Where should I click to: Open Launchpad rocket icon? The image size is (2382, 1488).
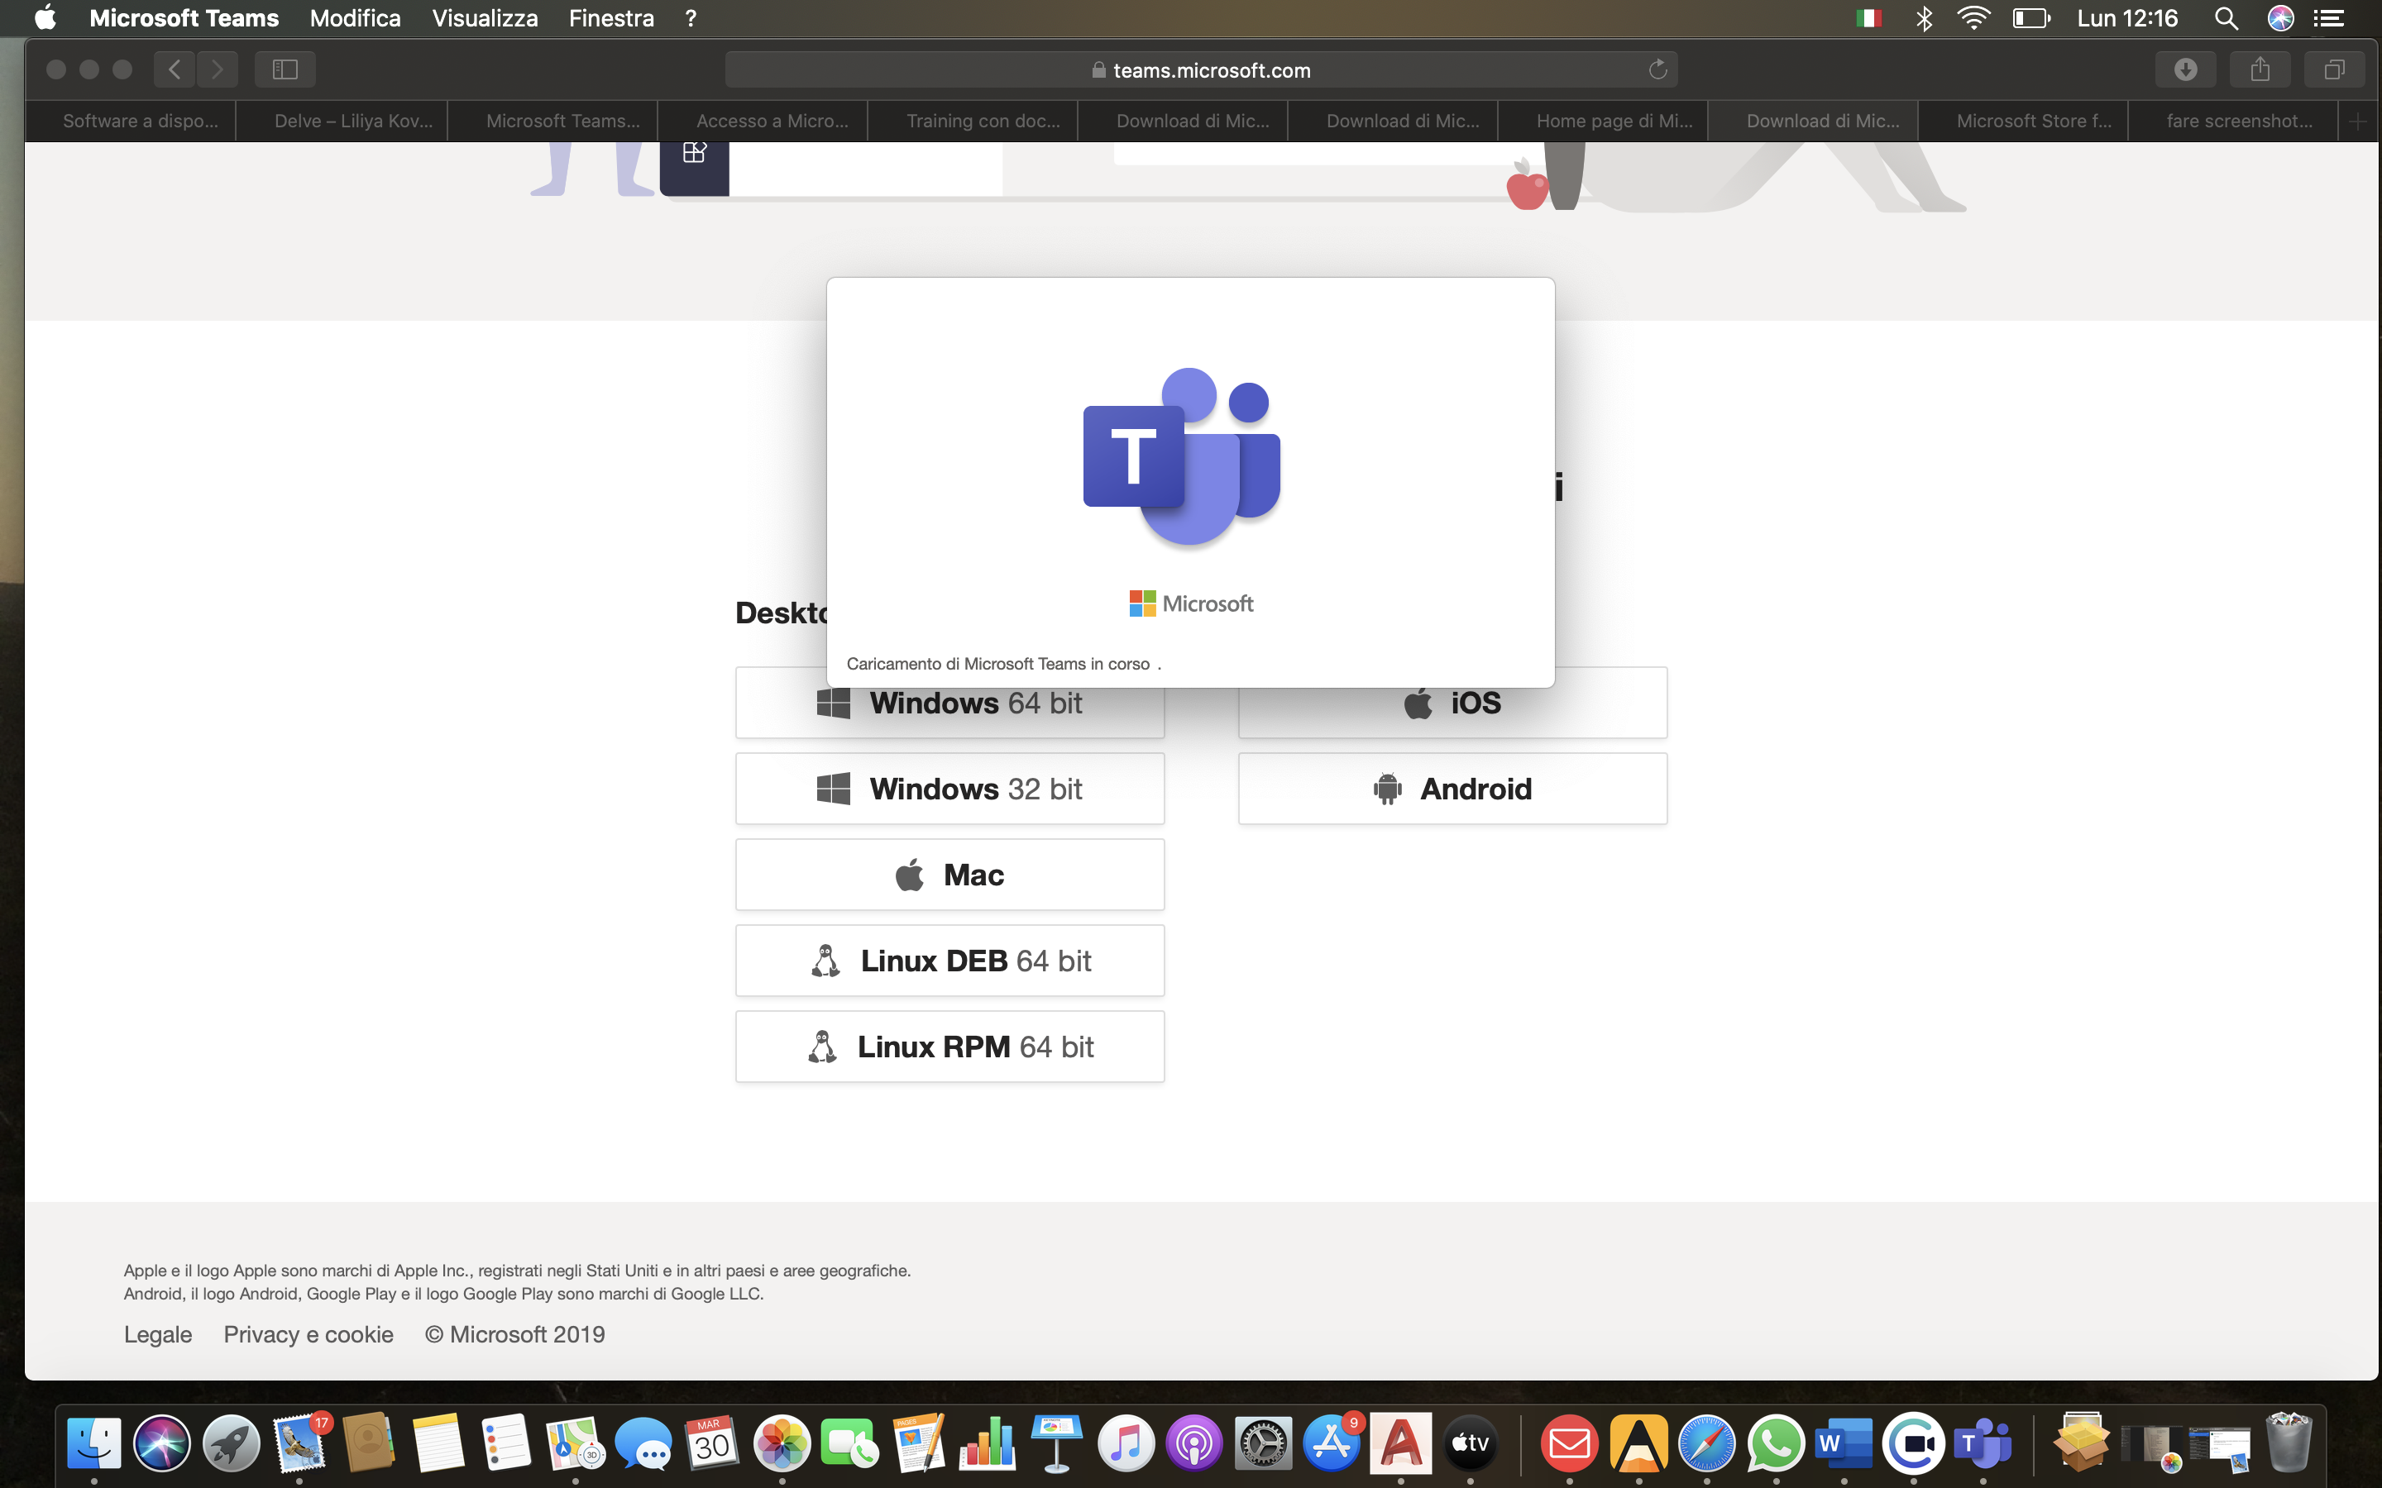232,1443
